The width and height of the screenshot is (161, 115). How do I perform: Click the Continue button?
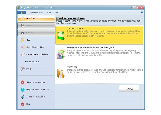pos(129,89)
